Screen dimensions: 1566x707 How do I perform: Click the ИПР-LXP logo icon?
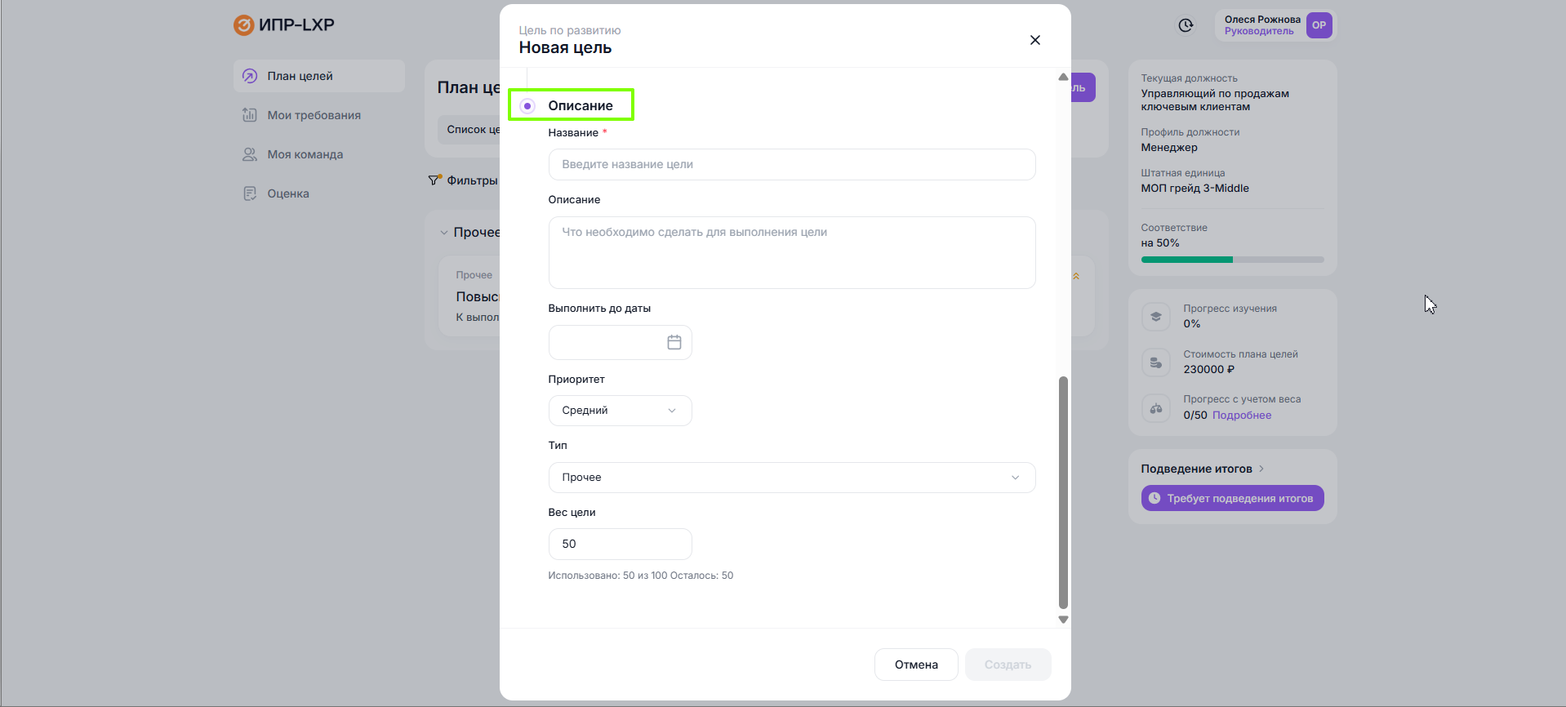click(243, 25)
